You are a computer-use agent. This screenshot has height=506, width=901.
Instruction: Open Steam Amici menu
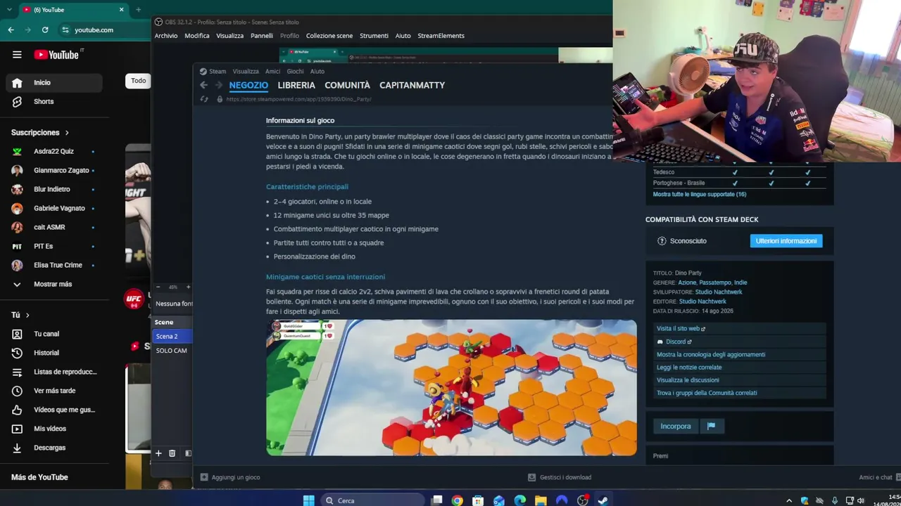272,71
